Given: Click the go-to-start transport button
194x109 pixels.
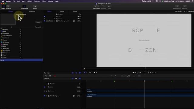Looking at the screenshot, I should [112, 76].
